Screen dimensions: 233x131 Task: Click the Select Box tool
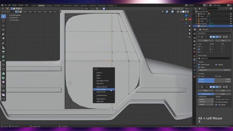(x=3, y=16)
